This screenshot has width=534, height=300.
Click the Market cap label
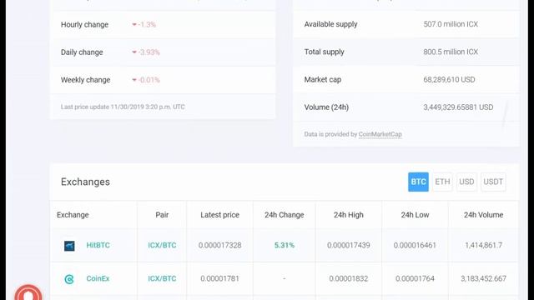(323, 80)
